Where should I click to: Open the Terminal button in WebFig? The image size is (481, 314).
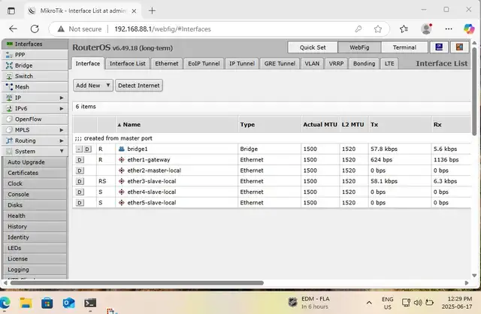click(x=404, y=47)
